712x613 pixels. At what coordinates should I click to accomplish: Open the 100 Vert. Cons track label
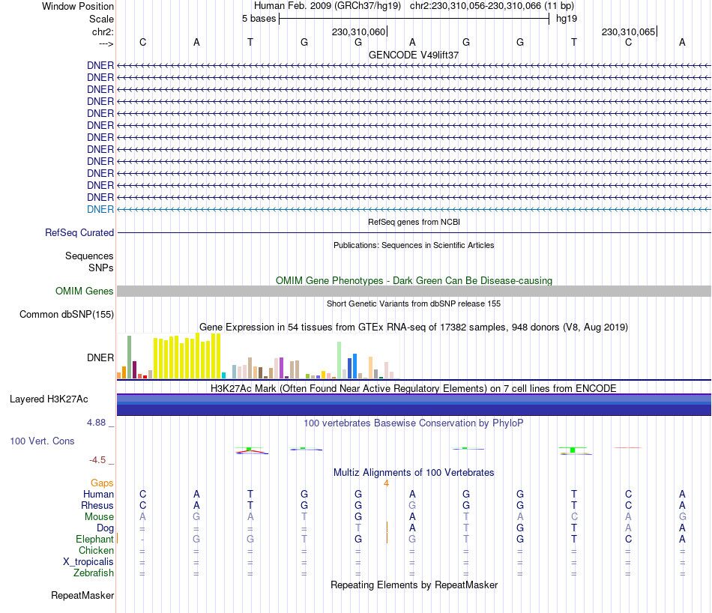point(42,441)
